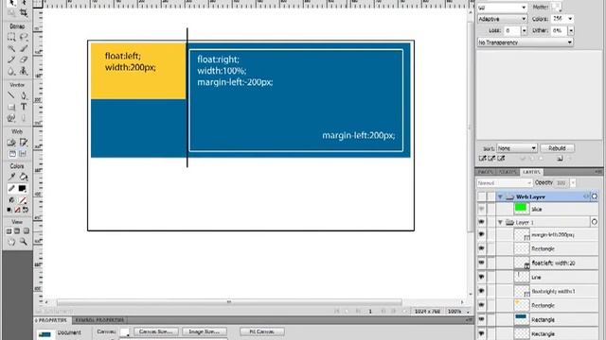Open the Matte color swatch
The width and height of the screenshot is (606, 340).
pyautogui.click(x=556, y=7)
